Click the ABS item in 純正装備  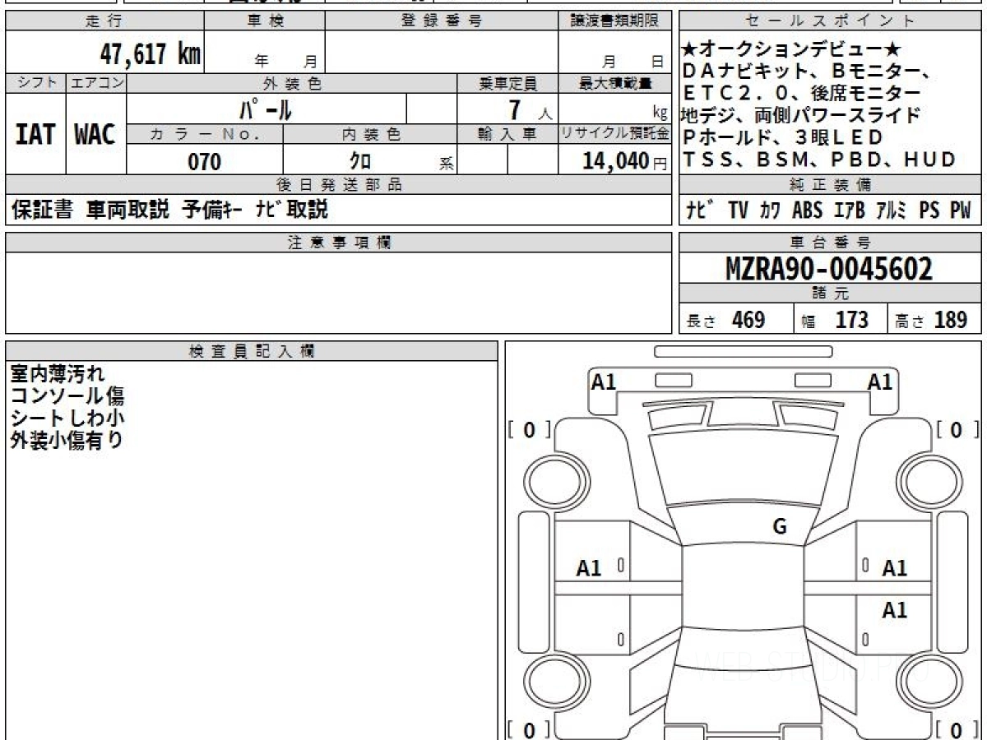(807, 210)
